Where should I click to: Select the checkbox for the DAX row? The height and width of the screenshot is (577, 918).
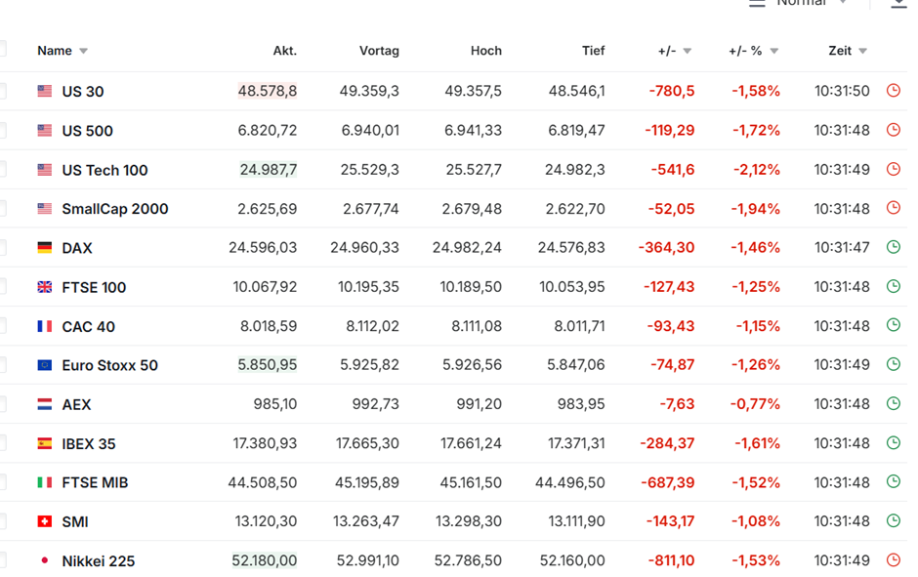click(x=2, y=247)
